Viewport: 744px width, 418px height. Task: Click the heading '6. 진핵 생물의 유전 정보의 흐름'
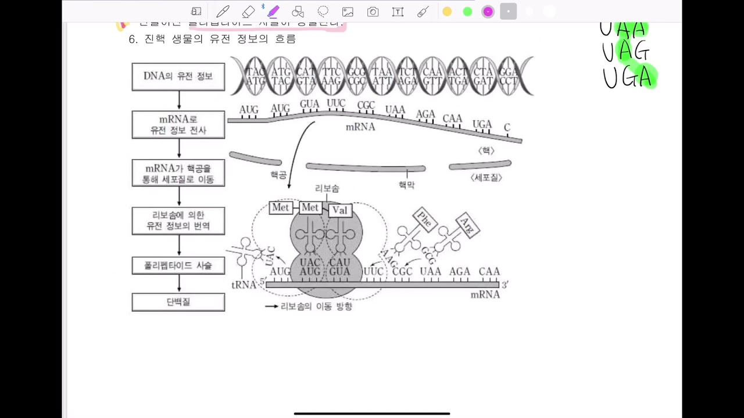212,39
